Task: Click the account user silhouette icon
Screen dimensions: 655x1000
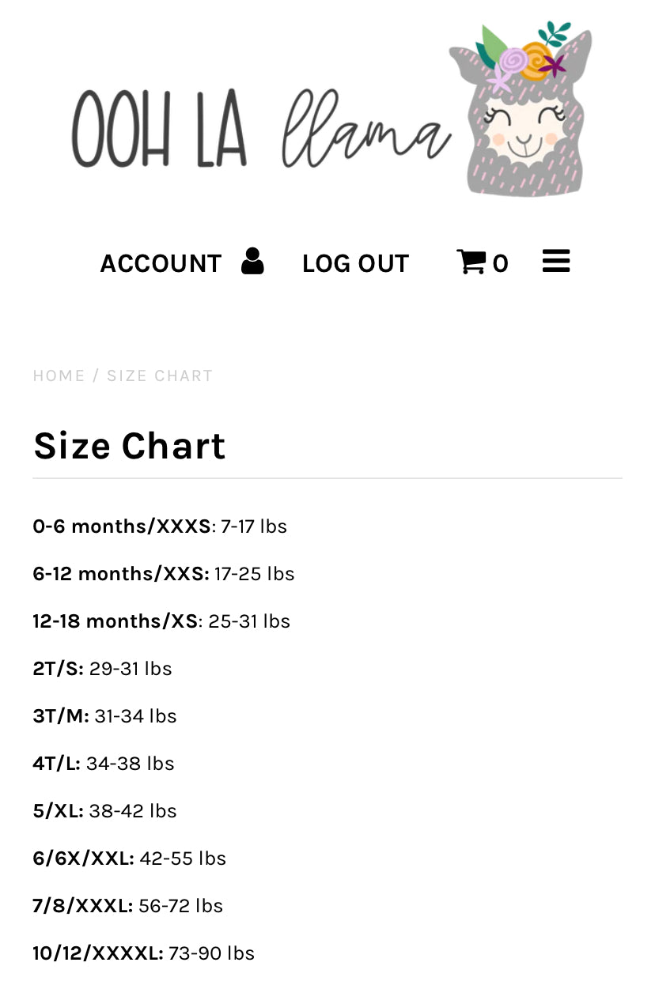Action: pyautogui.click(x=252, y=262)
